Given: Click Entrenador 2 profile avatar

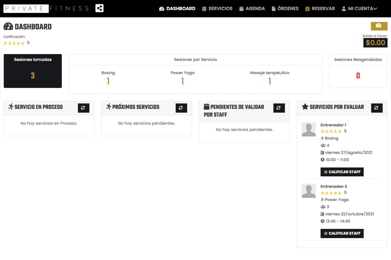Looking at the screenshot, I should click(309, 191).
